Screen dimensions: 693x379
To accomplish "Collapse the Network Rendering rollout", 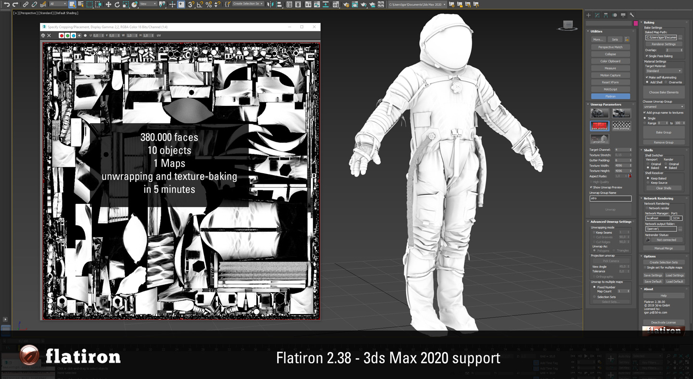I will pos(642,198).
